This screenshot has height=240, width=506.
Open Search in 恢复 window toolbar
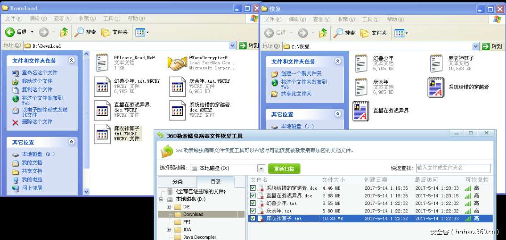click(x=344, y=33)
